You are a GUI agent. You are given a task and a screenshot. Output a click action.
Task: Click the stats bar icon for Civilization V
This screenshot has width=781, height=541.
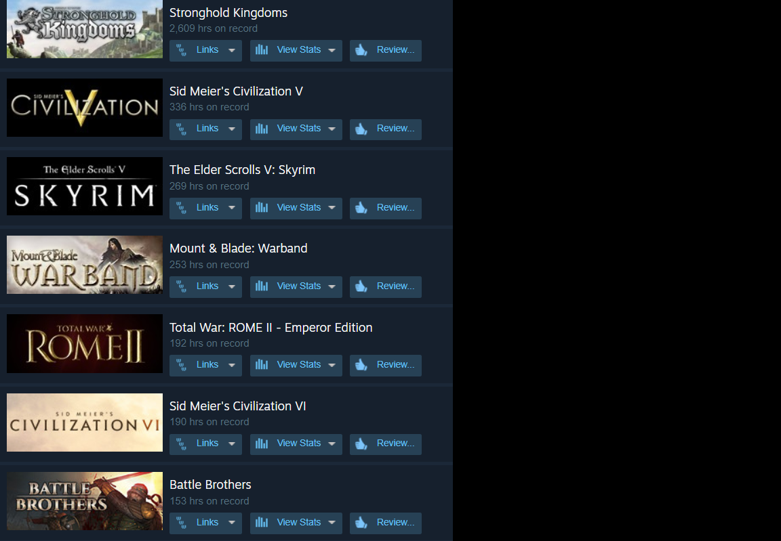[262, 128]
